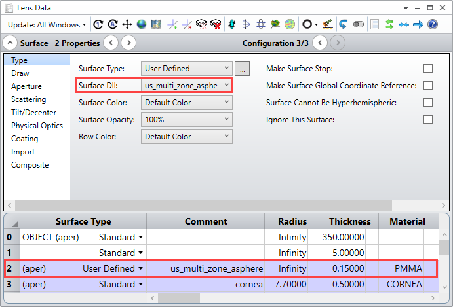Click the circular arrow icon marked A

coord(113,24)
